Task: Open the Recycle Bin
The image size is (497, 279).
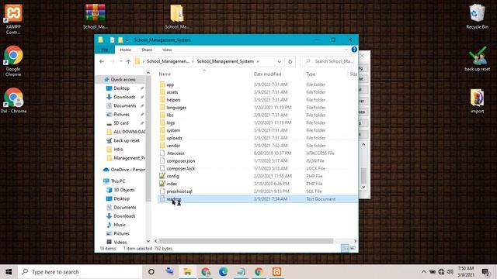Action: click(x=477, y=16)
